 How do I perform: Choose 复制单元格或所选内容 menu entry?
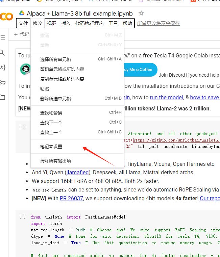click(77, 79)
